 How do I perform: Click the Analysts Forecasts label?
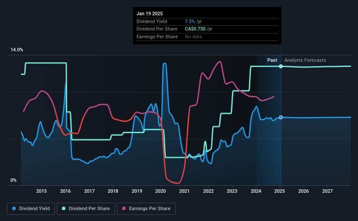[305, 60]
